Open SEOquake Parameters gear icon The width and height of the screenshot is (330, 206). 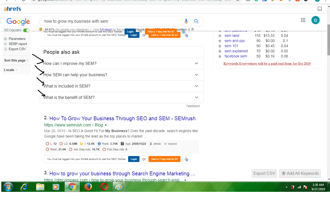click(5, 39)
